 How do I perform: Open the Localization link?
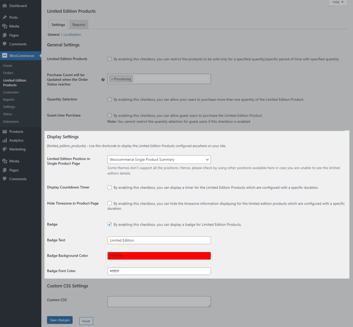pos(72,35)
